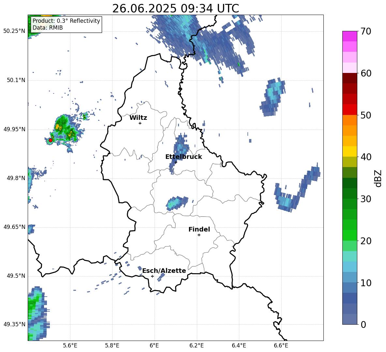Click the colorbar tick label 70

[366, 32]
